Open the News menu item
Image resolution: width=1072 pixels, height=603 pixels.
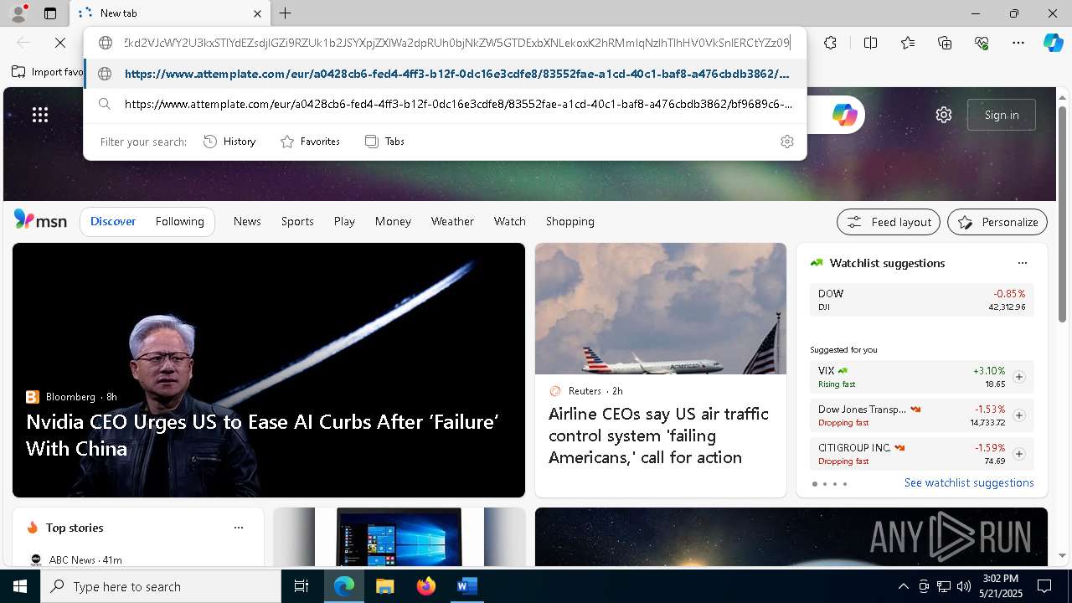pyautogui.click(x=247, y=221)
